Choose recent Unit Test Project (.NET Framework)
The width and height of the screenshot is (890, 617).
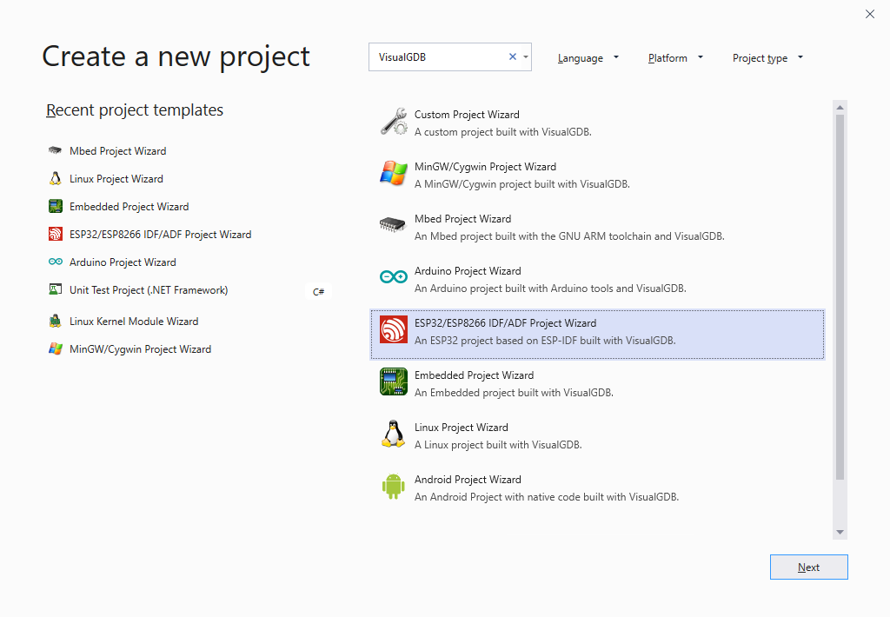(x=149, y=290)
